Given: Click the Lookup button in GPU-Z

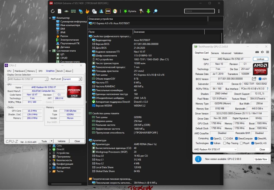Looking at the screenshot, I should coord(260,59).
